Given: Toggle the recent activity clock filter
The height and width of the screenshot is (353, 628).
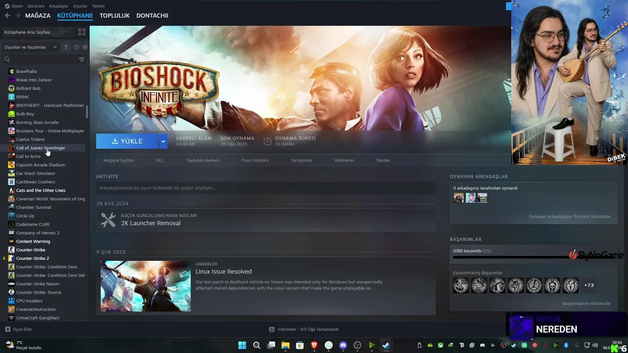Looking at the screenshot, I should [77, 47].
